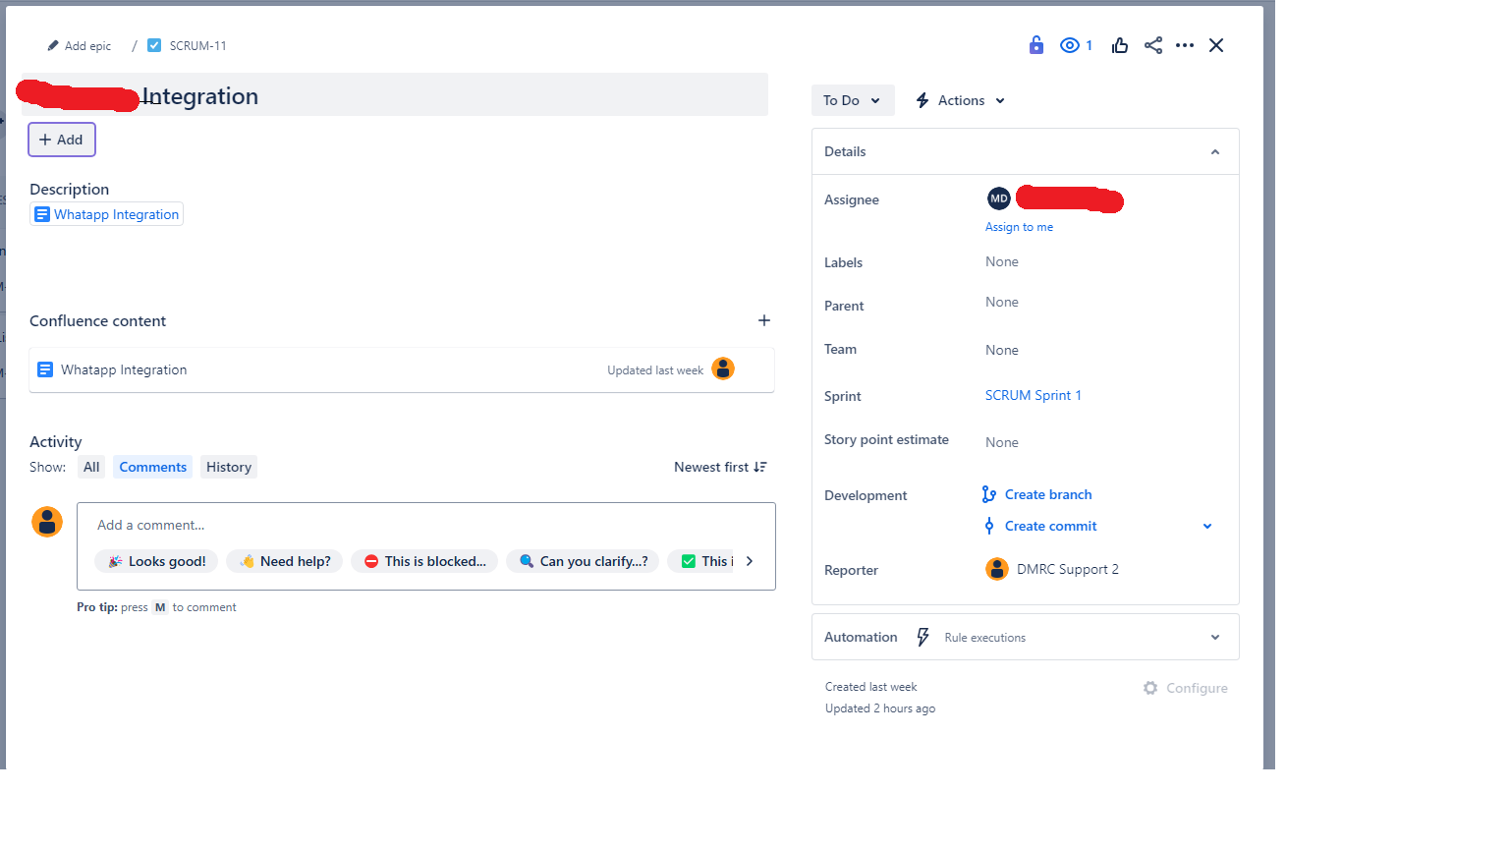The image size is (1509, 849).
Task: Click the user avatar beside comment box
Action: (x=47, y=522)
